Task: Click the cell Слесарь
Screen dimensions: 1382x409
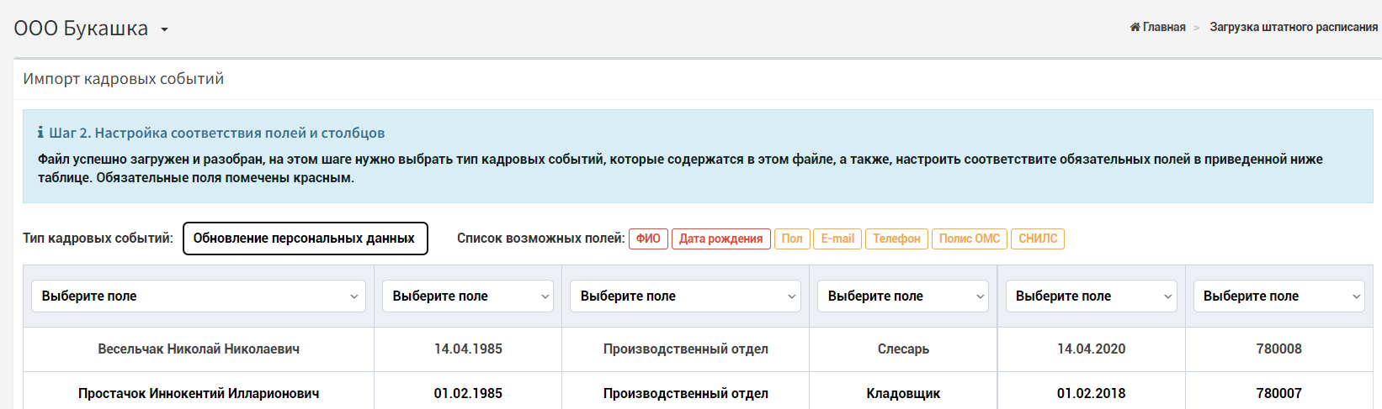Action: [903, 349]
